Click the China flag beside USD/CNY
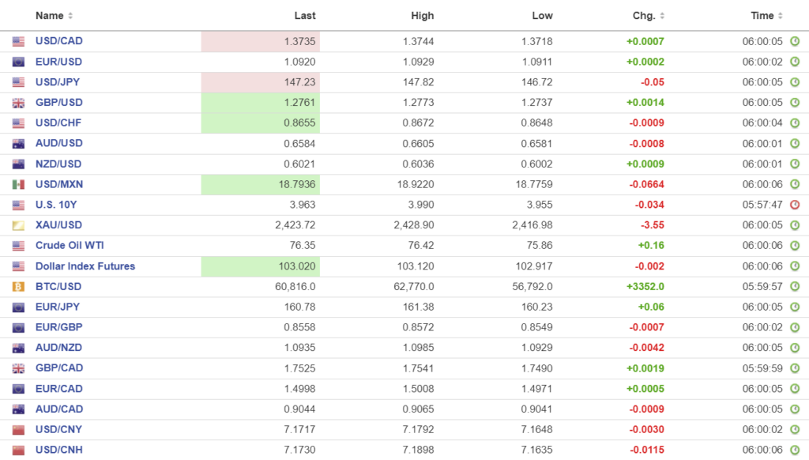 (18, 430)
